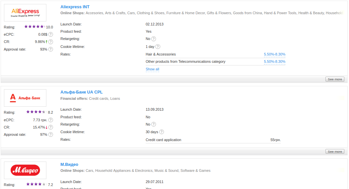Open CR help icon for Aliexpress INT
349x189 pixels.
(51, 42)
